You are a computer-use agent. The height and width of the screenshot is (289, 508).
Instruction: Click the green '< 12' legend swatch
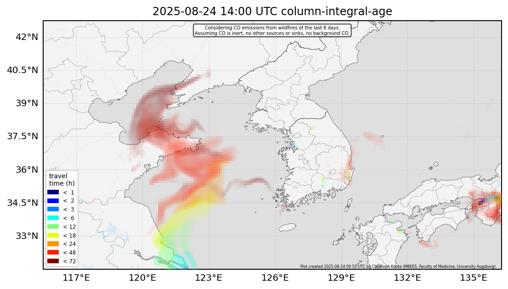tap(53, 227)
